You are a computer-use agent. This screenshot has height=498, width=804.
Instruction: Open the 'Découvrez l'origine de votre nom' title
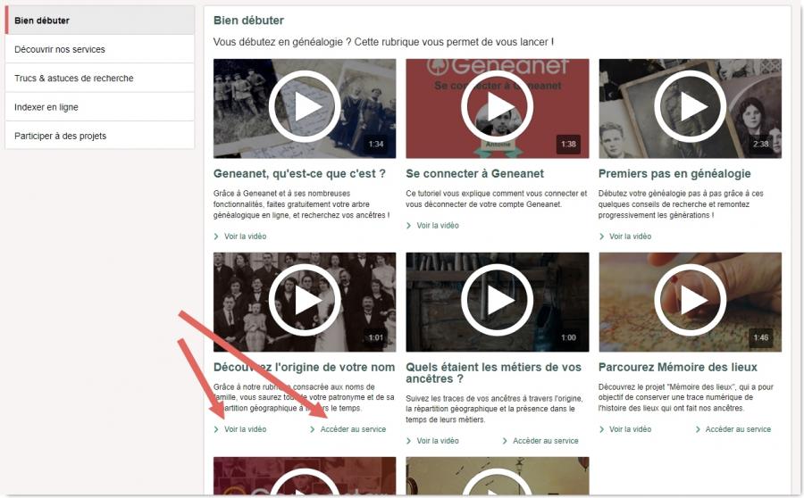tap(304, 368)
